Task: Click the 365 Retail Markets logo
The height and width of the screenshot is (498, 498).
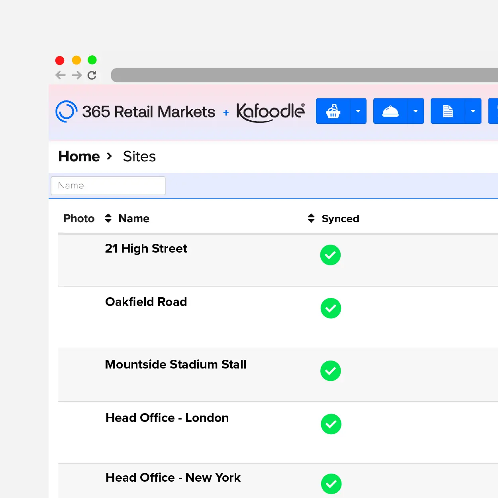Action: [x=135, y=112]
